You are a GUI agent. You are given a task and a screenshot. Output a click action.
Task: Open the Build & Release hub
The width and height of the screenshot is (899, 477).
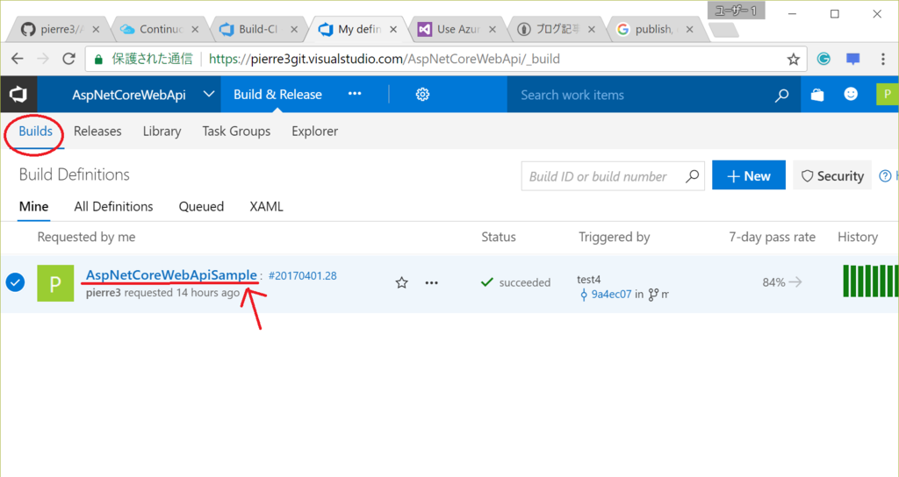277,95
